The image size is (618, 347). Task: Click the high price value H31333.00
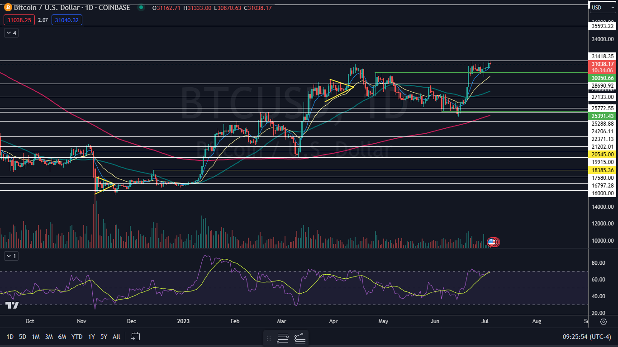(197, 8)
